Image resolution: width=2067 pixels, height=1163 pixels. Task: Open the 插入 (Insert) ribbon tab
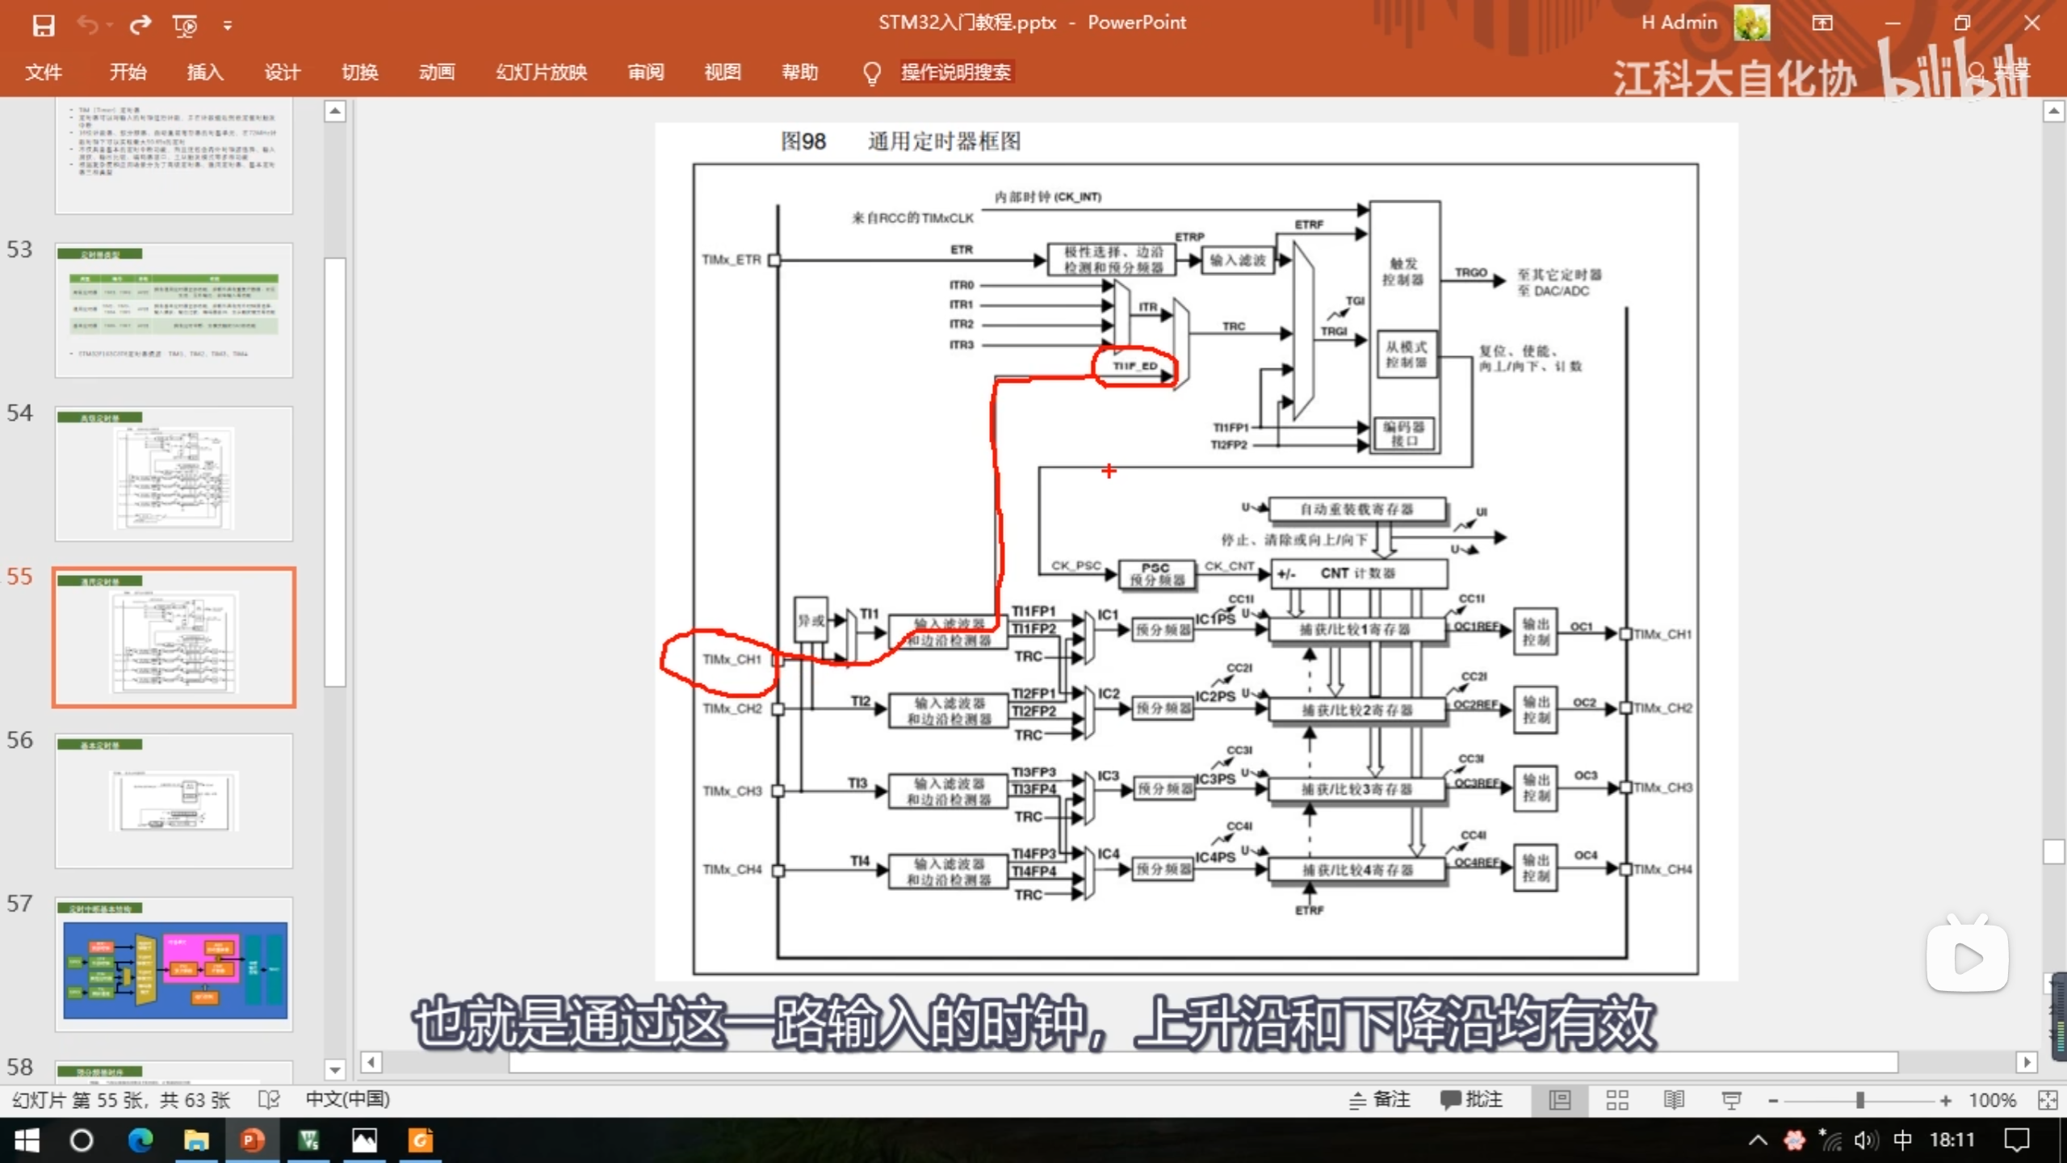click(x=205, y=72)
